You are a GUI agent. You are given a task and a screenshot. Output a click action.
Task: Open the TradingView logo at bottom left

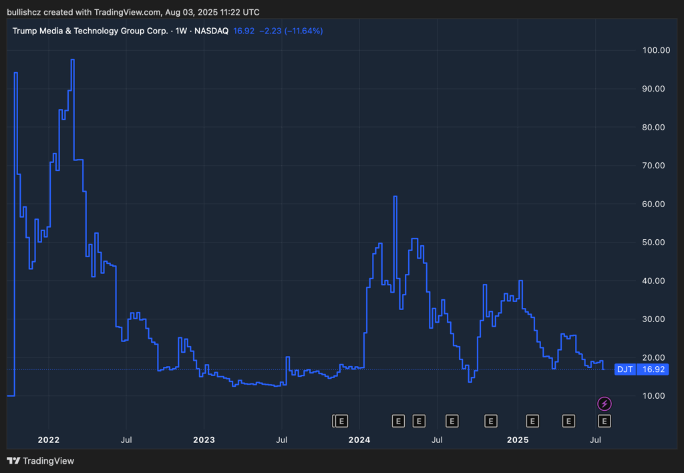point(41,461)
